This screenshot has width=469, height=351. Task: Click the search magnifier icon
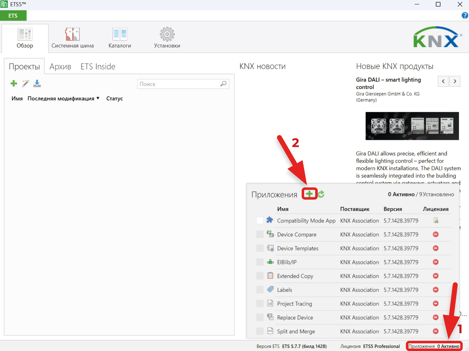tap(223, 84)
